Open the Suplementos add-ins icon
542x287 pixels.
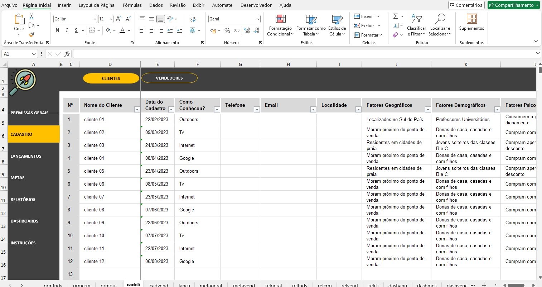(x=471, y=19)
